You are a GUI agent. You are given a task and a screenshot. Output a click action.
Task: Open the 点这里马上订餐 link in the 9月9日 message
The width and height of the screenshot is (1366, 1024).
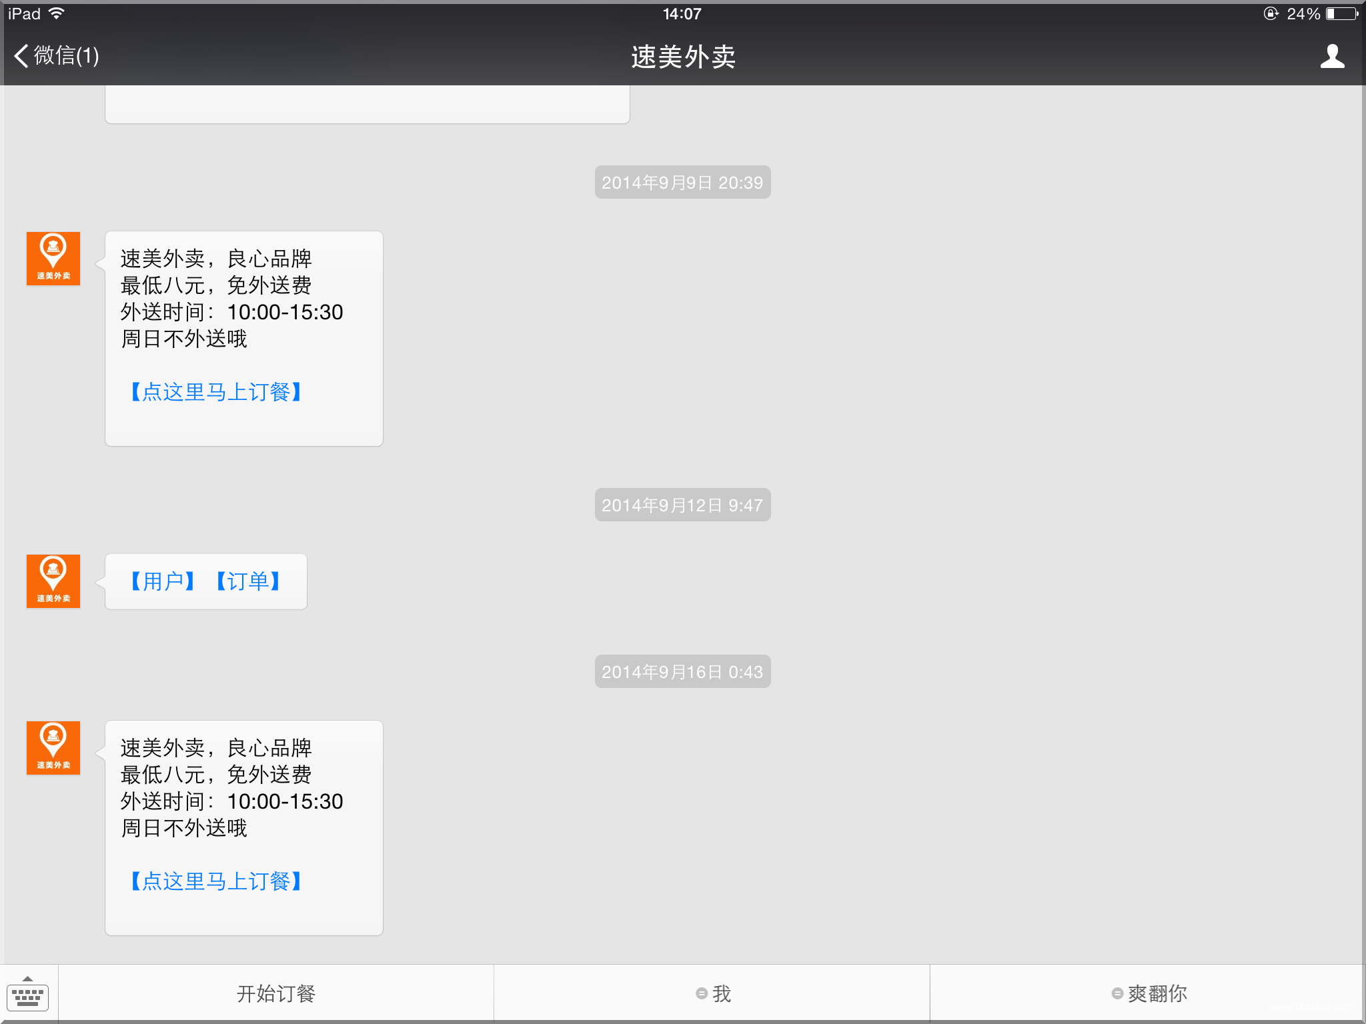click(215, 392)
